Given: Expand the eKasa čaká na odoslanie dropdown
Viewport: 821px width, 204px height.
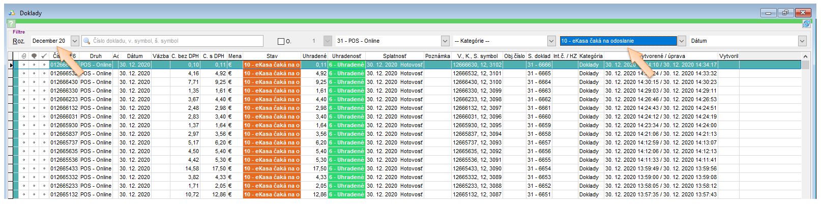Looking at the screenshot, I should click(x=682, y=41).
